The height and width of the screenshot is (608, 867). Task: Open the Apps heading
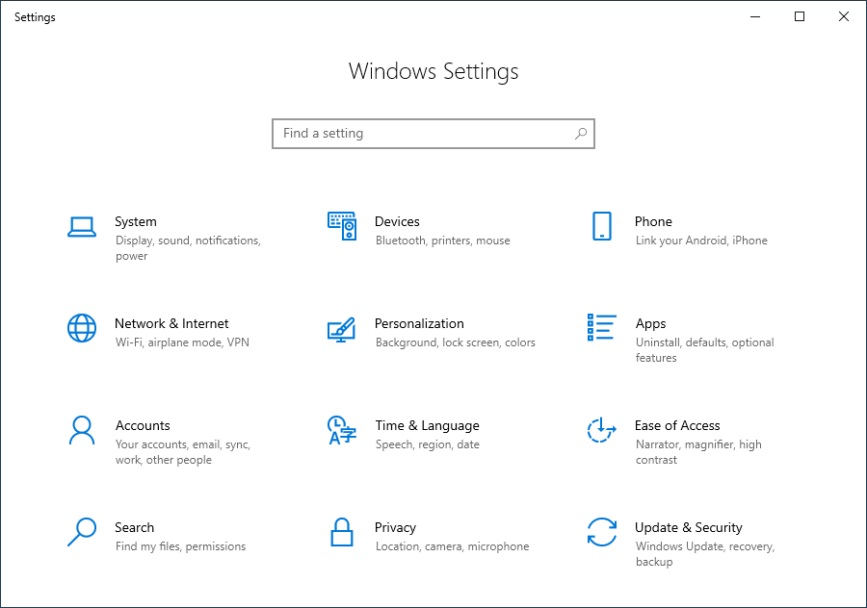[x=651, y=324]
